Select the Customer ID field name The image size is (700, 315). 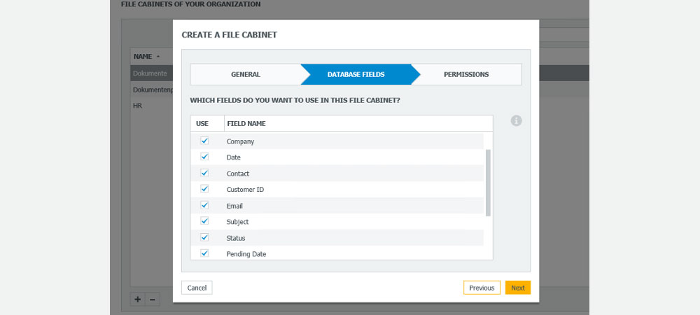coord(245,190)
